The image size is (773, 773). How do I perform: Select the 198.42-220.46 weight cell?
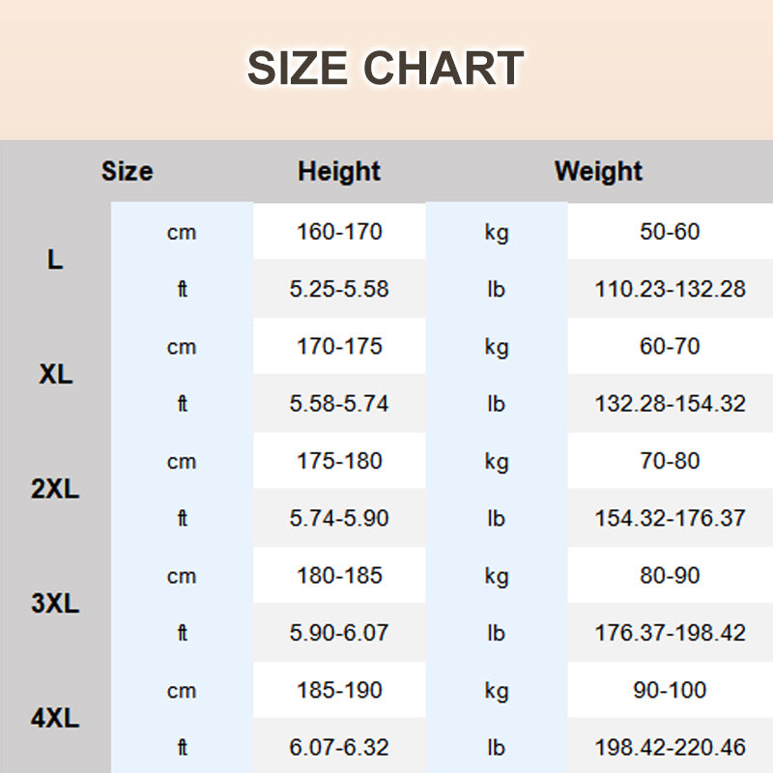[x=670, y=747]
